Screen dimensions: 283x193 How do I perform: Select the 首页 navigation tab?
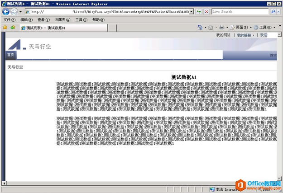tap(10, 55)
